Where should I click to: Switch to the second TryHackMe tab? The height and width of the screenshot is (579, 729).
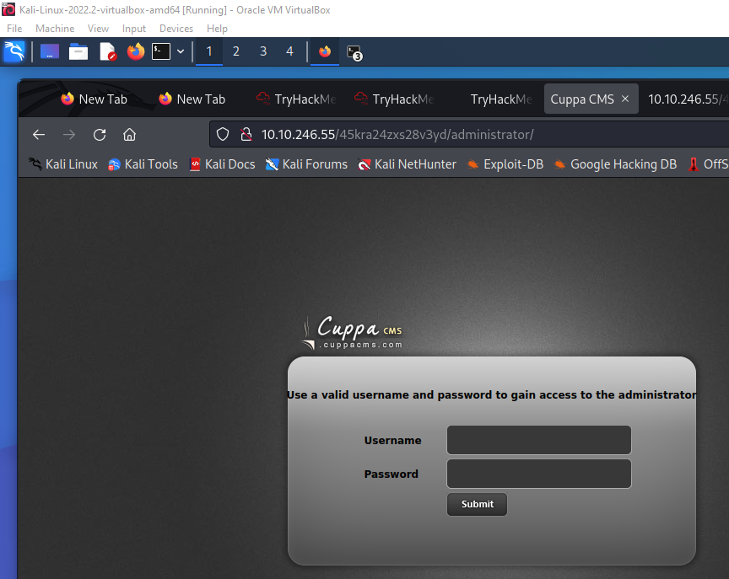click(x=394, y=99)
